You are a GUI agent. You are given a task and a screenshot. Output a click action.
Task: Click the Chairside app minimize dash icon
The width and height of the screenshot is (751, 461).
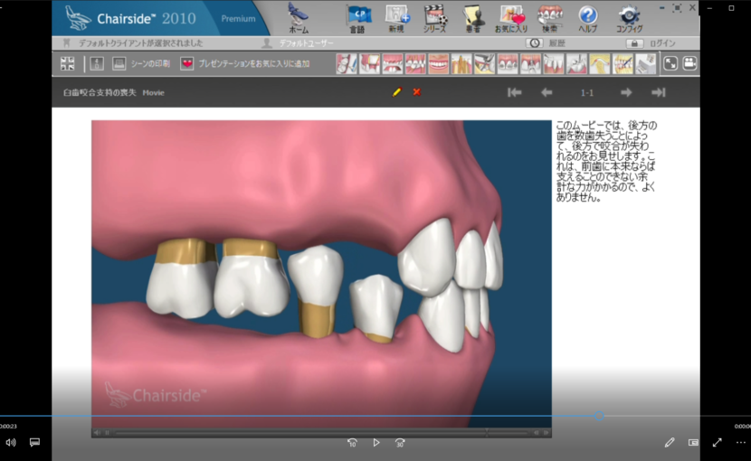662,8
